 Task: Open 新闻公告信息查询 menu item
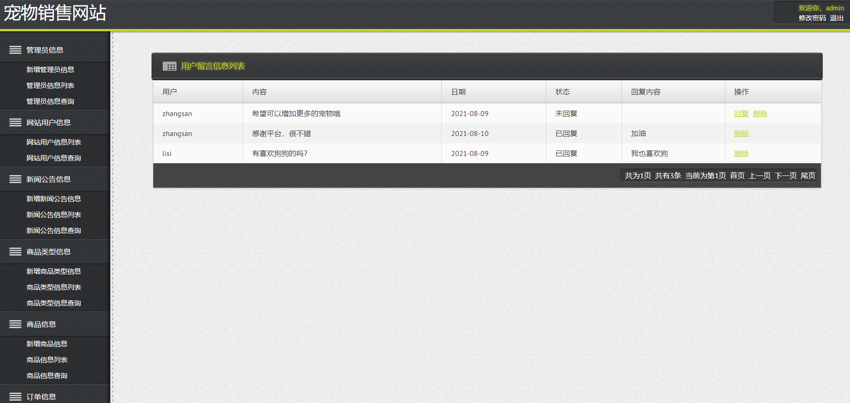coord(54,230)
